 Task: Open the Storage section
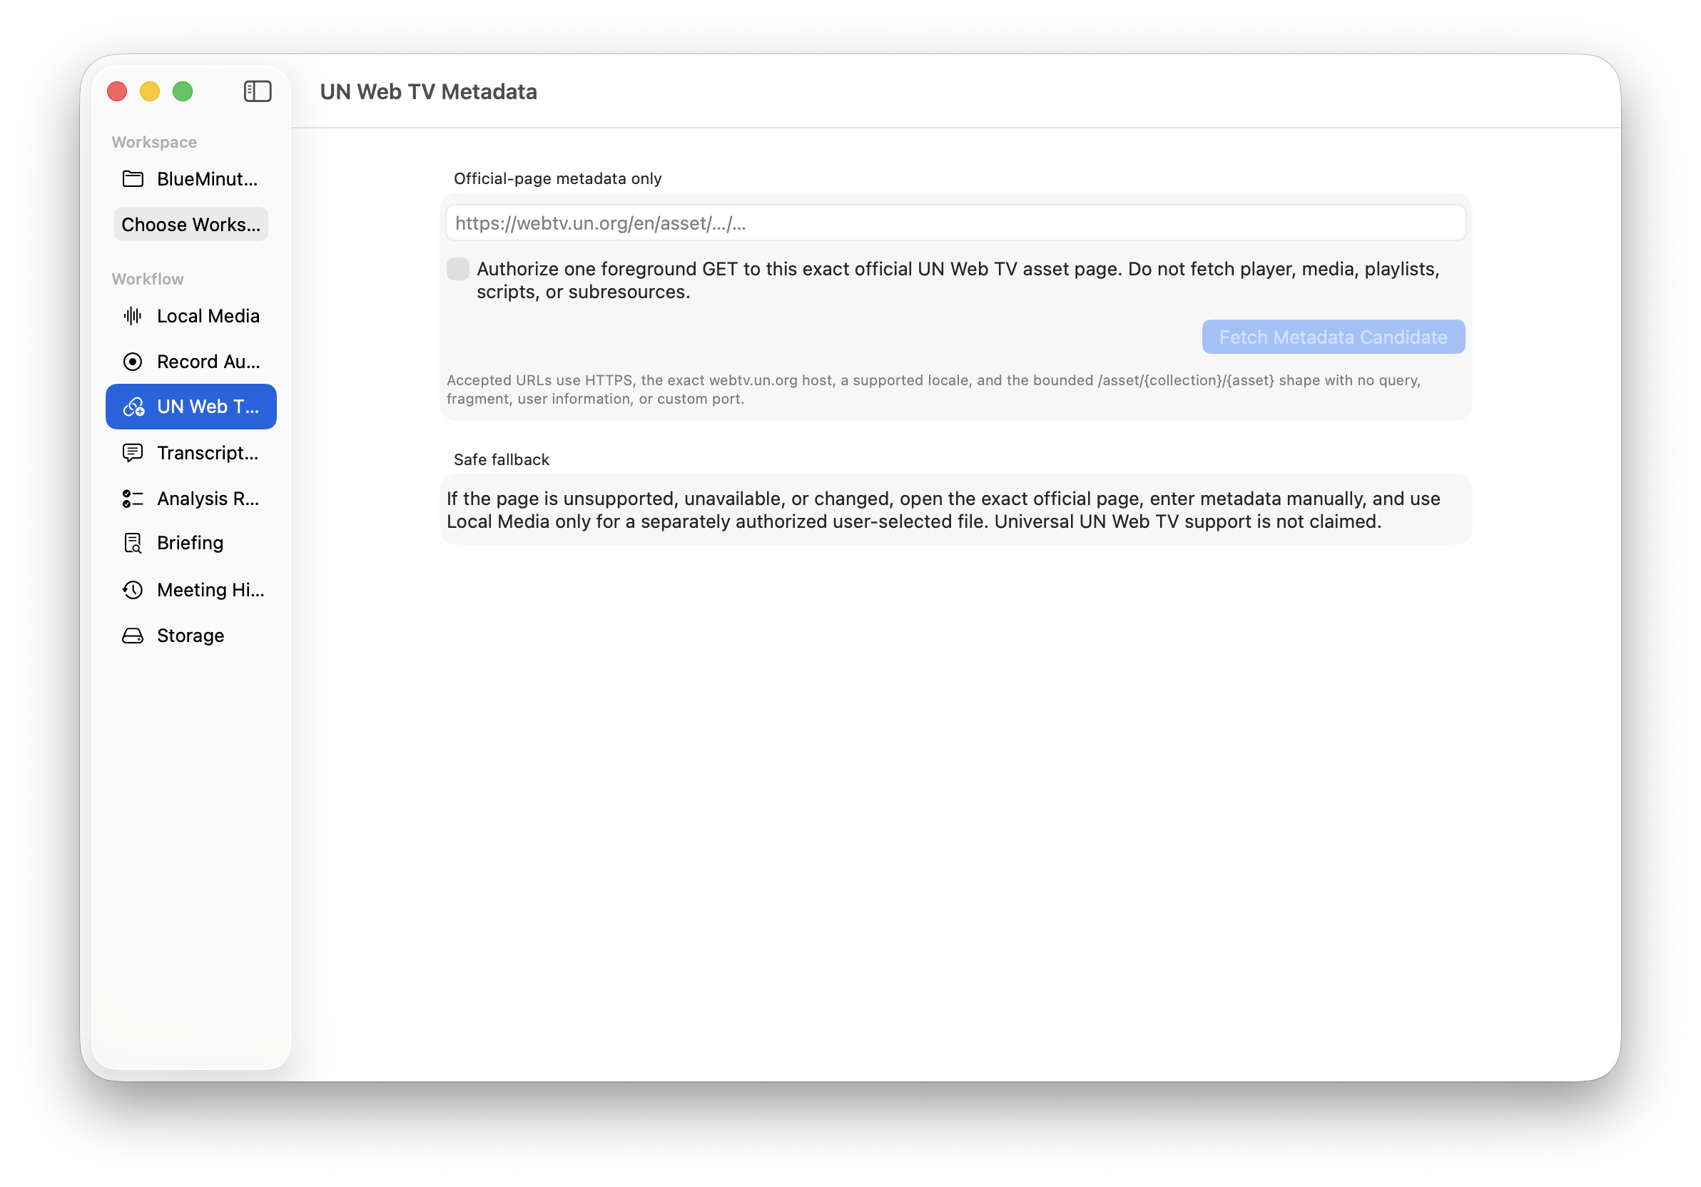click(191, 636)
